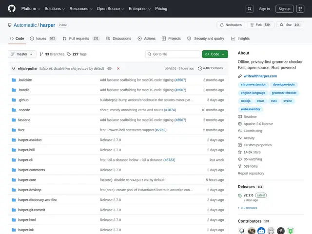Click the grammar-checker topic tag
The image size is (312, 234).
pyautogui.click(x=284, y=93)
